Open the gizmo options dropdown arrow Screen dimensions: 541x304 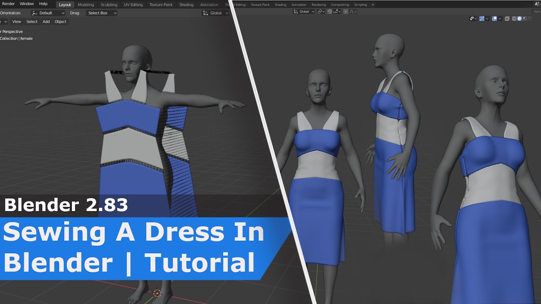(x=487, y=19)
